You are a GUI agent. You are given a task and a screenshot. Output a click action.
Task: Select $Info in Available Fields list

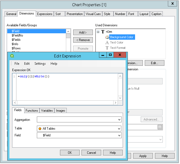pyautogui.click(x=37, y=44)
